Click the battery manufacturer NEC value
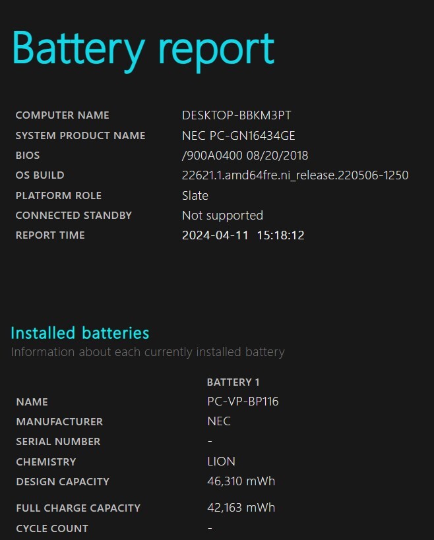The width and height of the screenshot is (434, 540). tap(219, 421)
